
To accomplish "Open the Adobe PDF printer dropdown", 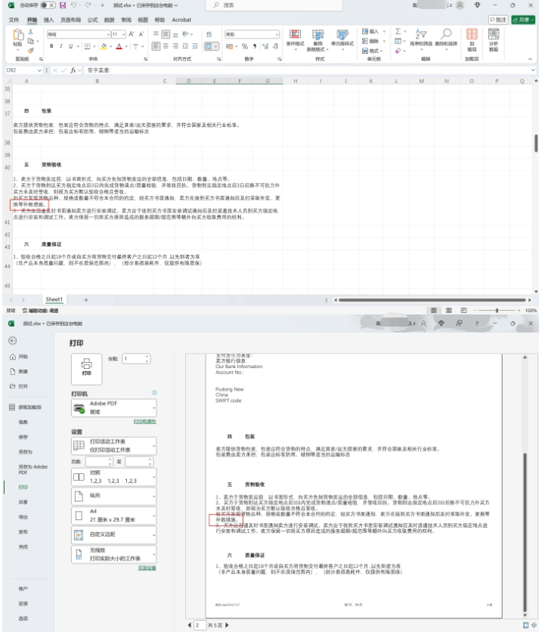I will pyautogui.click(x=114, y=407).
